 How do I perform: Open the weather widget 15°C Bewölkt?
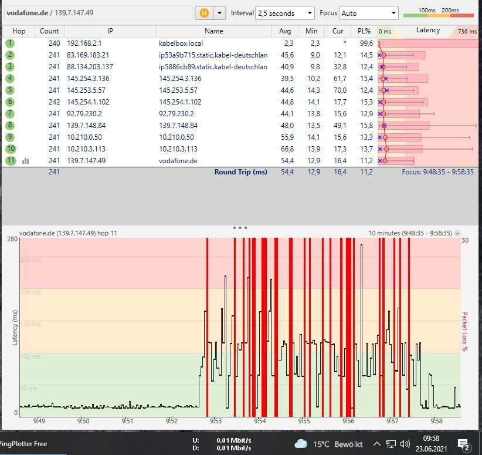click(328, 444)
